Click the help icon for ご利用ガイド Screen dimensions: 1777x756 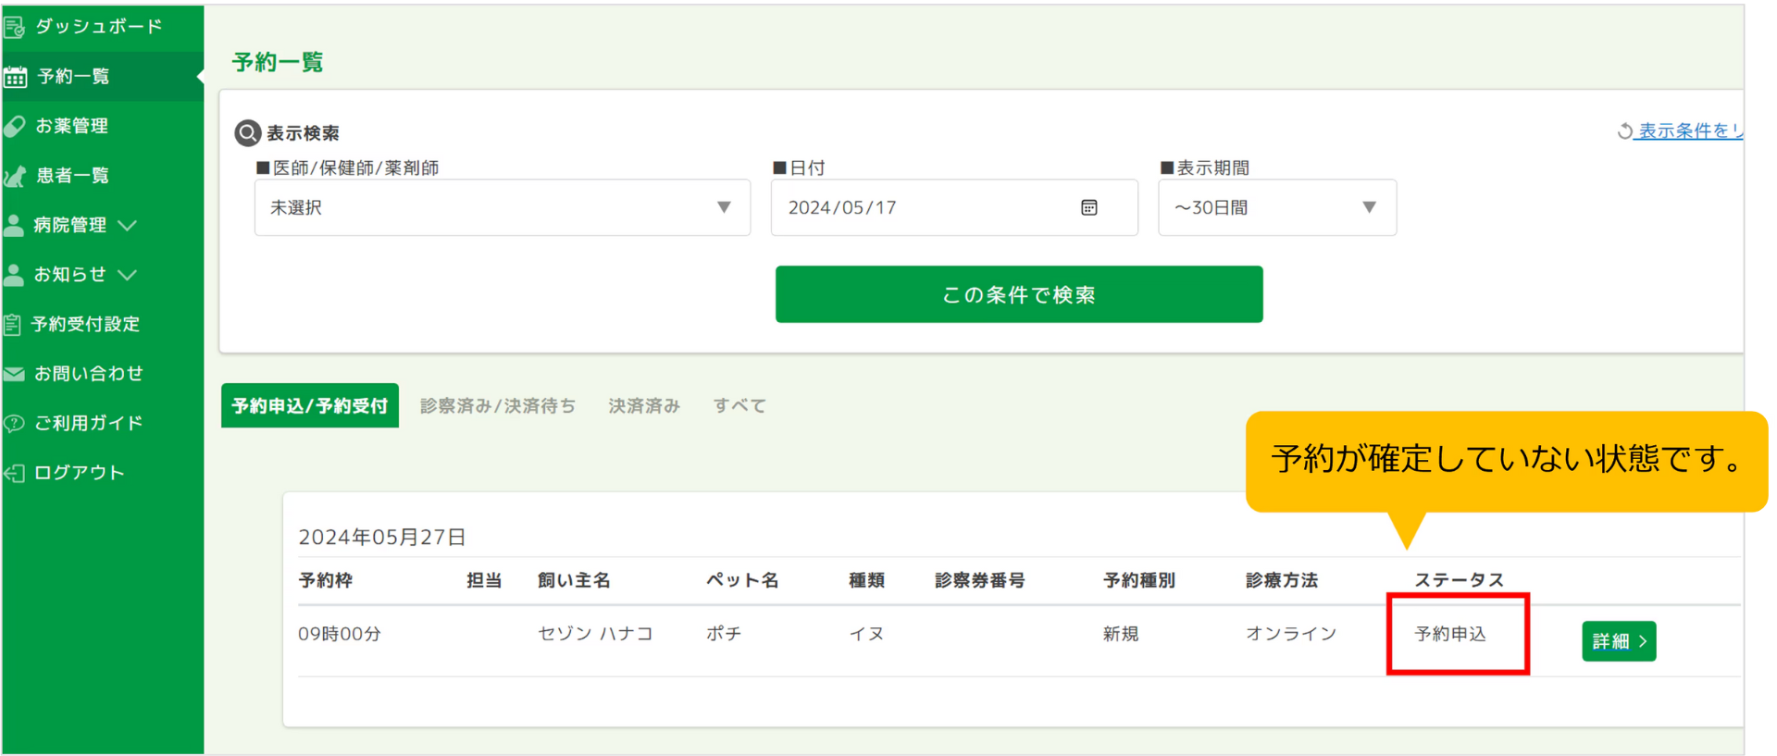[15, 424]
